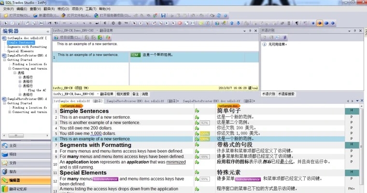367x193 pixels.
Task: Click the Save disk icon
Action: [163, 15]
